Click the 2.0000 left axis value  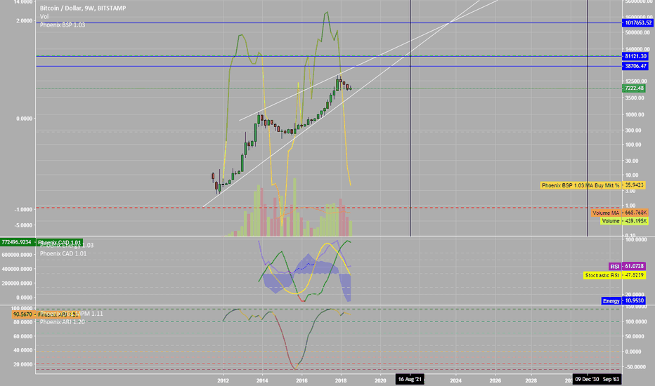point(24,20)
